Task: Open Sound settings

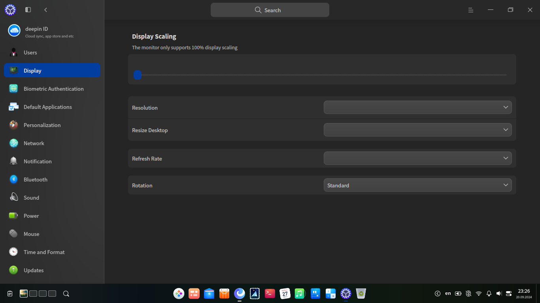Action: [52, 198]
